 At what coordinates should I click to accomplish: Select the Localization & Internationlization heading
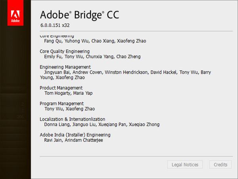click(73, 119)
